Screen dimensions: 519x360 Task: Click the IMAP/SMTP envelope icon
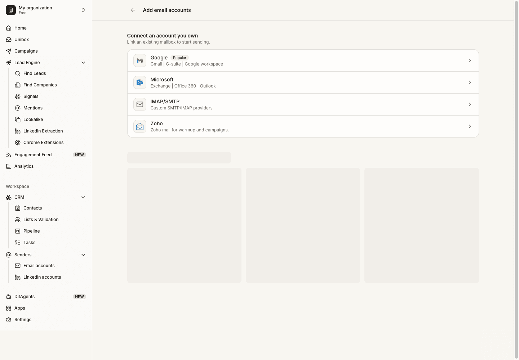click(140, 104)
